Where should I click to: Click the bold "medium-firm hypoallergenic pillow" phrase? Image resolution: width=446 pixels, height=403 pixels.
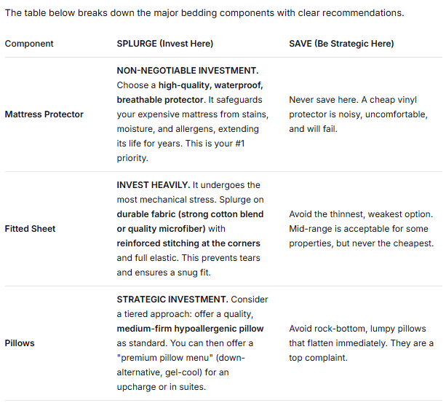(190, 329)
